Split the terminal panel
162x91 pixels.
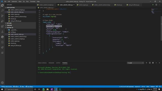[150, 63]
